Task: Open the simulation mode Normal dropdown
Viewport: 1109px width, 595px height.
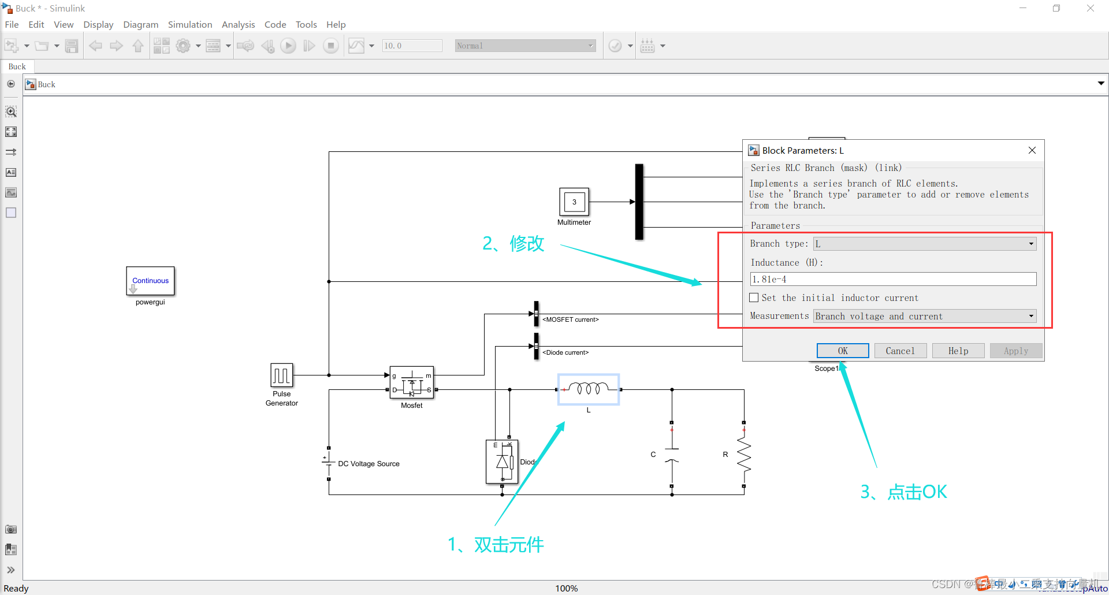Action: 525,46
